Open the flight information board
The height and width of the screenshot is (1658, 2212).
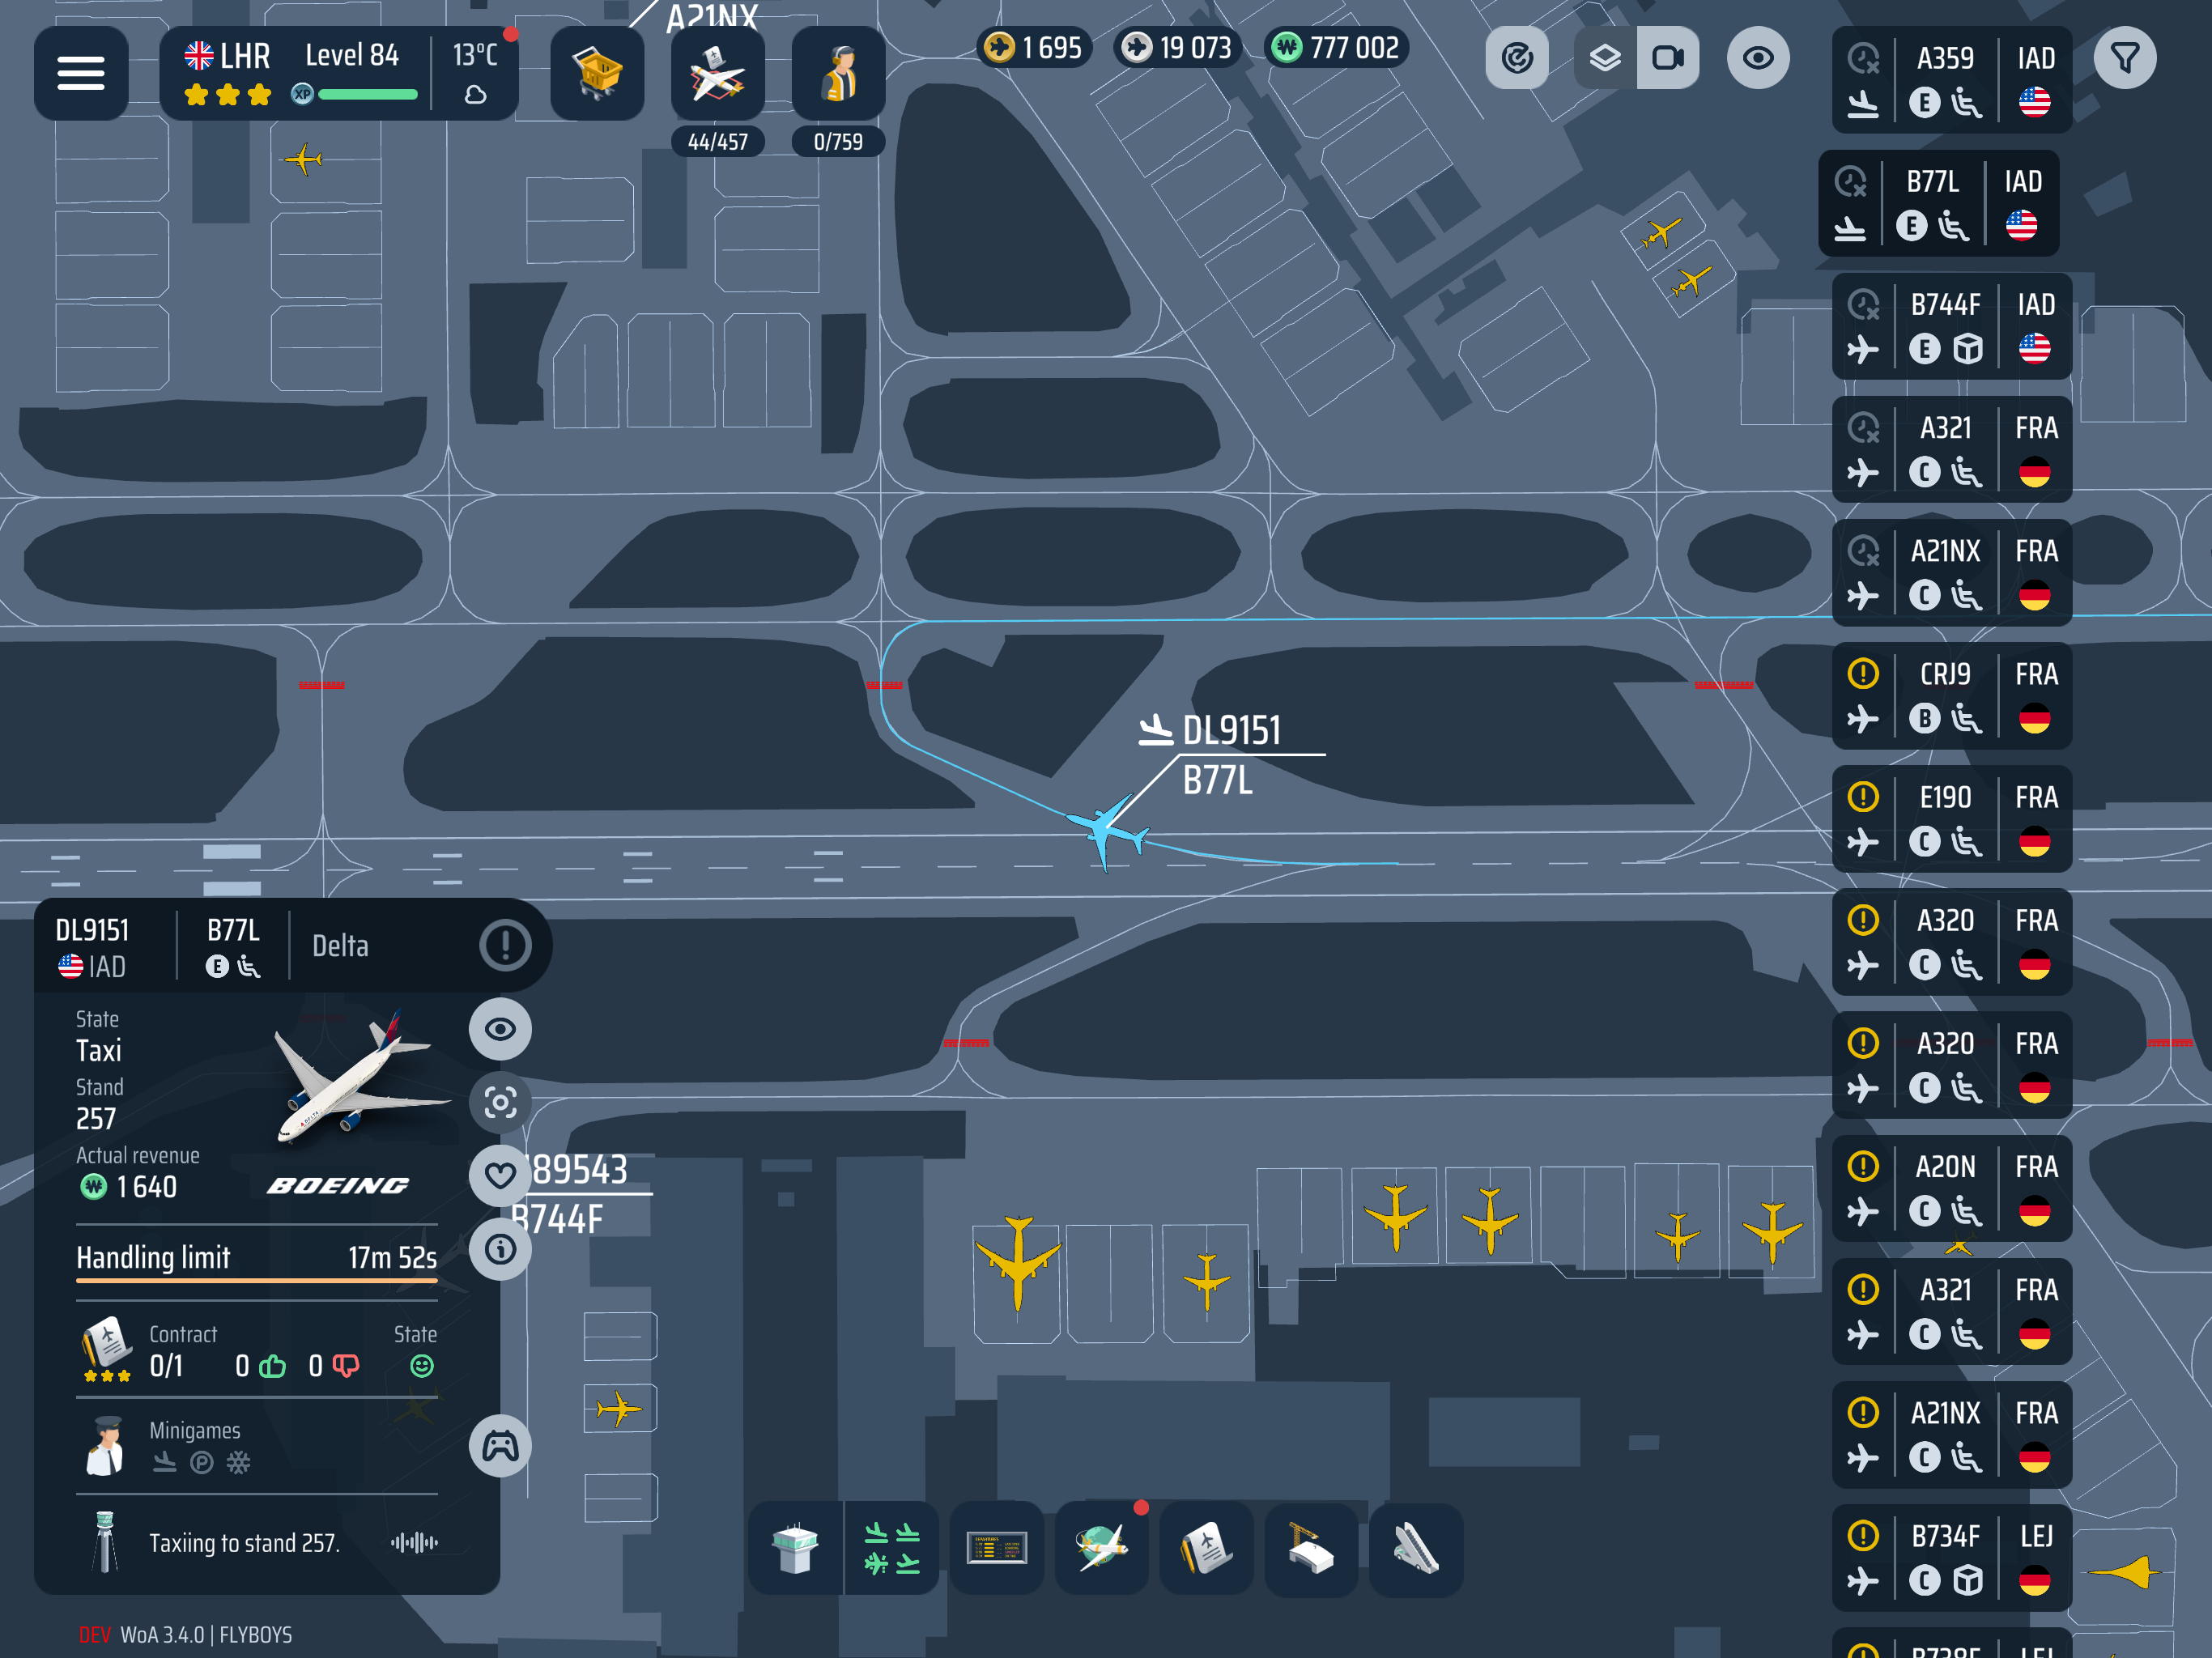point(997,1548)
